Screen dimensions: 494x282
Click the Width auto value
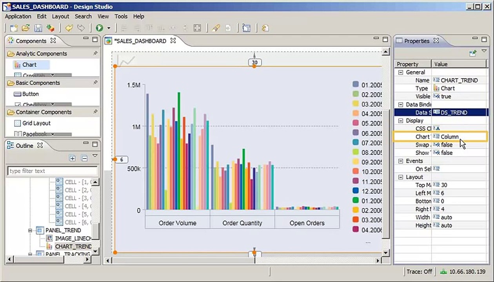(446, 217)
